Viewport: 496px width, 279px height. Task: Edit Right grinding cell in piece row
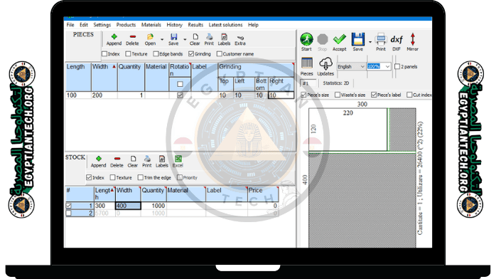[x=281, y=95]
